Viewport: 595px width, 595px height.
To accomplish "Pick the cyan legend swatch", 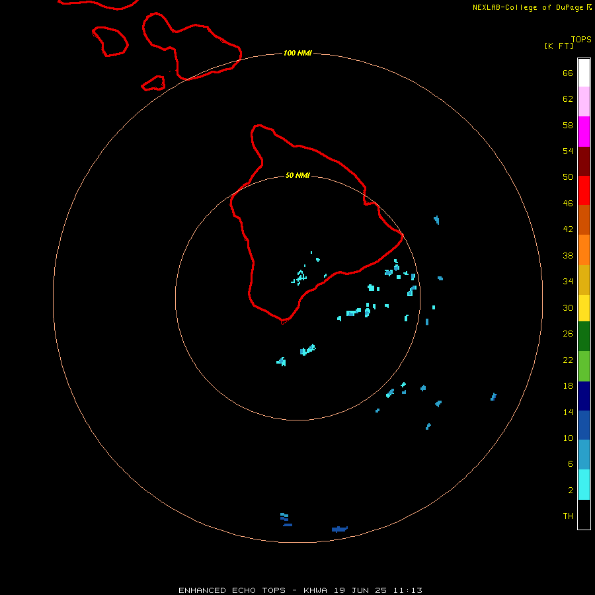I will [584, 485].
